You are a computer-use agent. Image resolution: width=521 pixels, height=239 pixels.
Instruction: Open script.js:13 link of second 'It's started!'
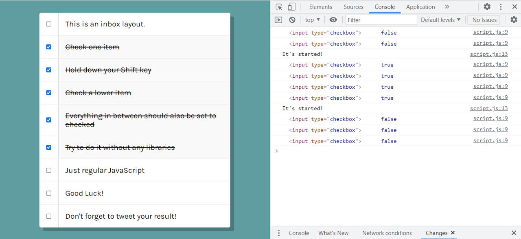(489, 108)
